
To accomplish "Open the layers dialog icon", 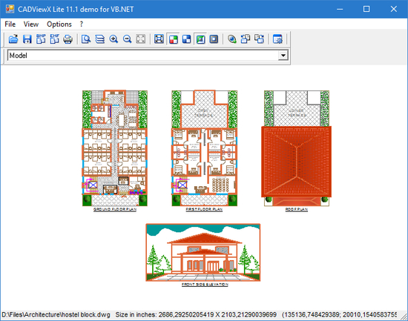I will coord(99,39).
